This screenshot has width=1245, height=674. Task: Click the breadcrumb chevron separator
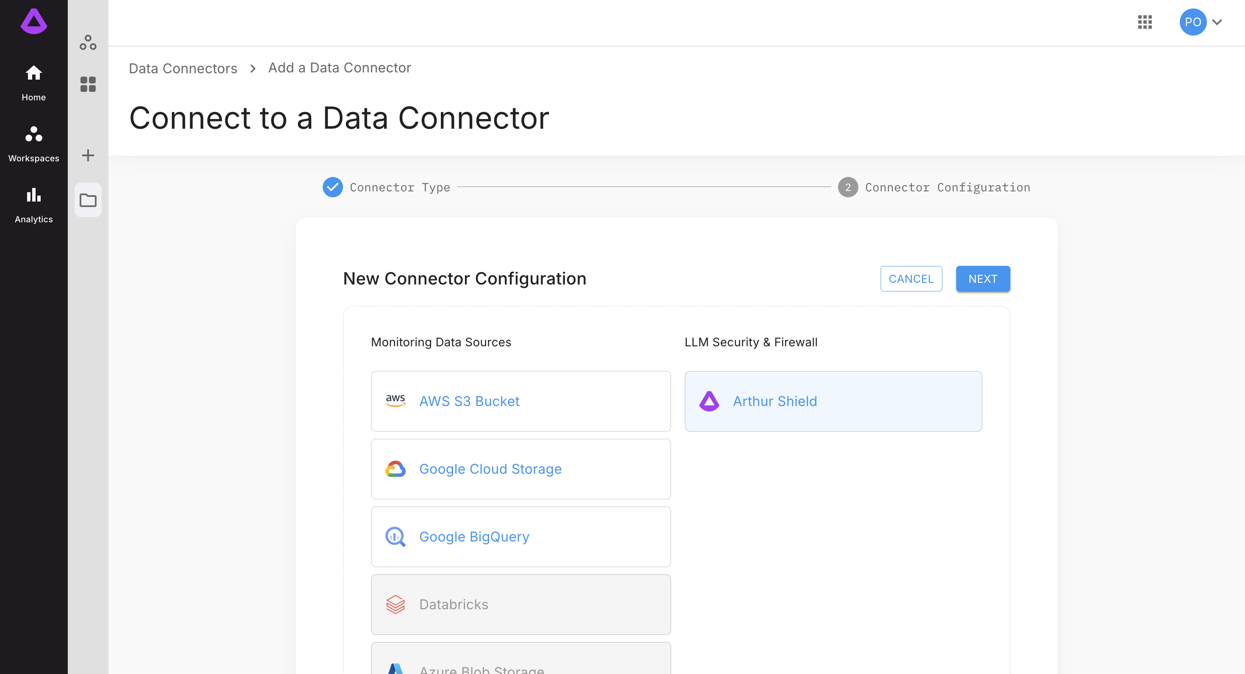pos(253,69)
